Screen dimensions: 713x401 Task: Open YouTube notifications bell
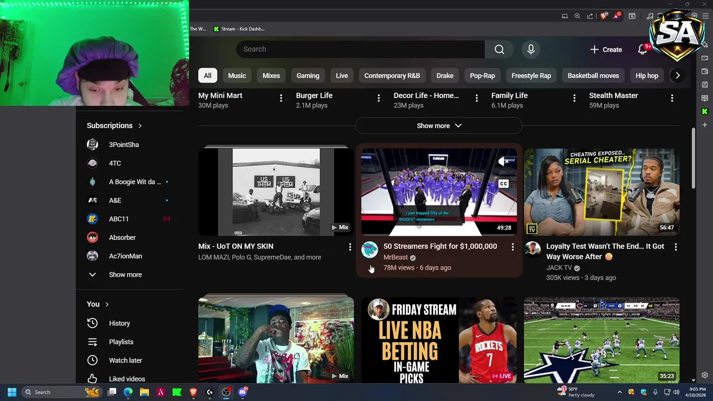tap(642, 50)
